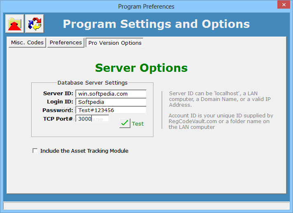The width and height of the screenshot is (293, 213).
Task: Close the Program Preferences window
Action: point(284,5)
